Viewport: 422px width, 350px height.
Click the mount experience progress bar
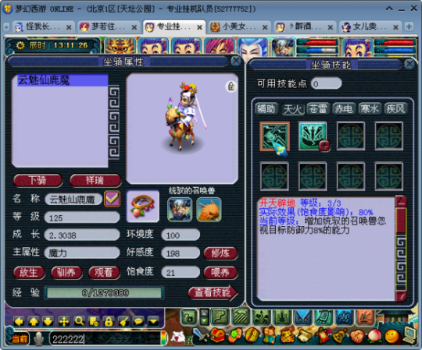tap(105, 292)
